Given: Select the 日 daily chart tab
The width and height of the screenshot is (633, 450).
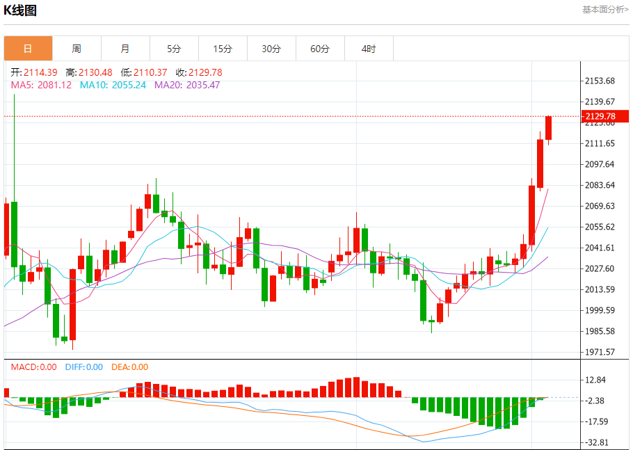Looking at the screenshot, I should click(x=29, y=49).
